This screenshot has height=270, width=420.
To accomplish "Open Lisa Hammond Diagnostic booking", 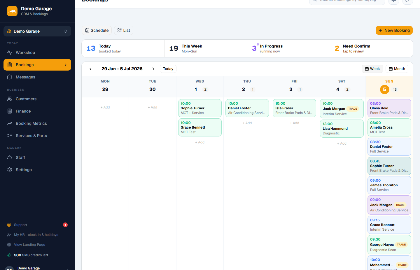I will (342, 129).
